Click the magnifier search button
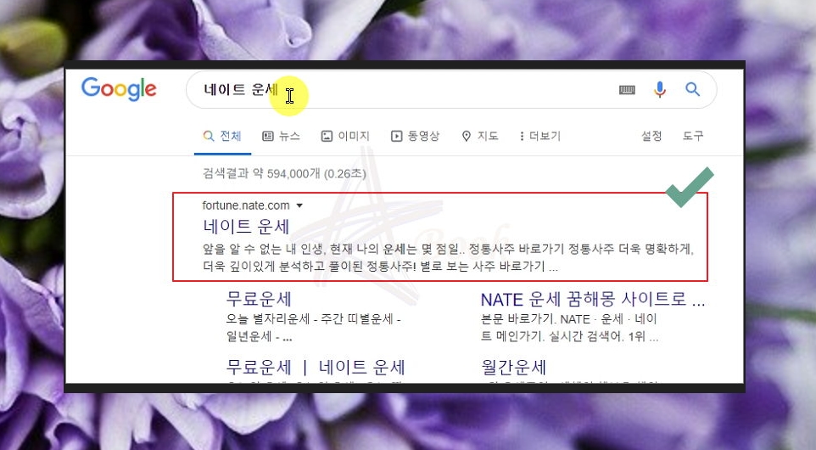 coord(692,89)
